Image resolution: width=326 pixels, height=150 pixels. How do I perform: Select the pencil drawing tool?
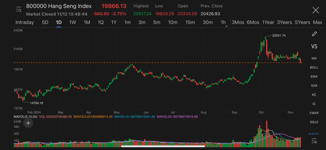click(314, 34)
